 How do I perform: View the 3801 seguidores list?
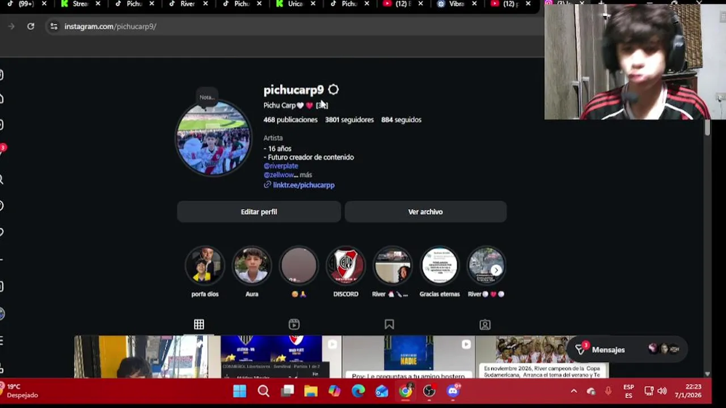pos(349,120)
